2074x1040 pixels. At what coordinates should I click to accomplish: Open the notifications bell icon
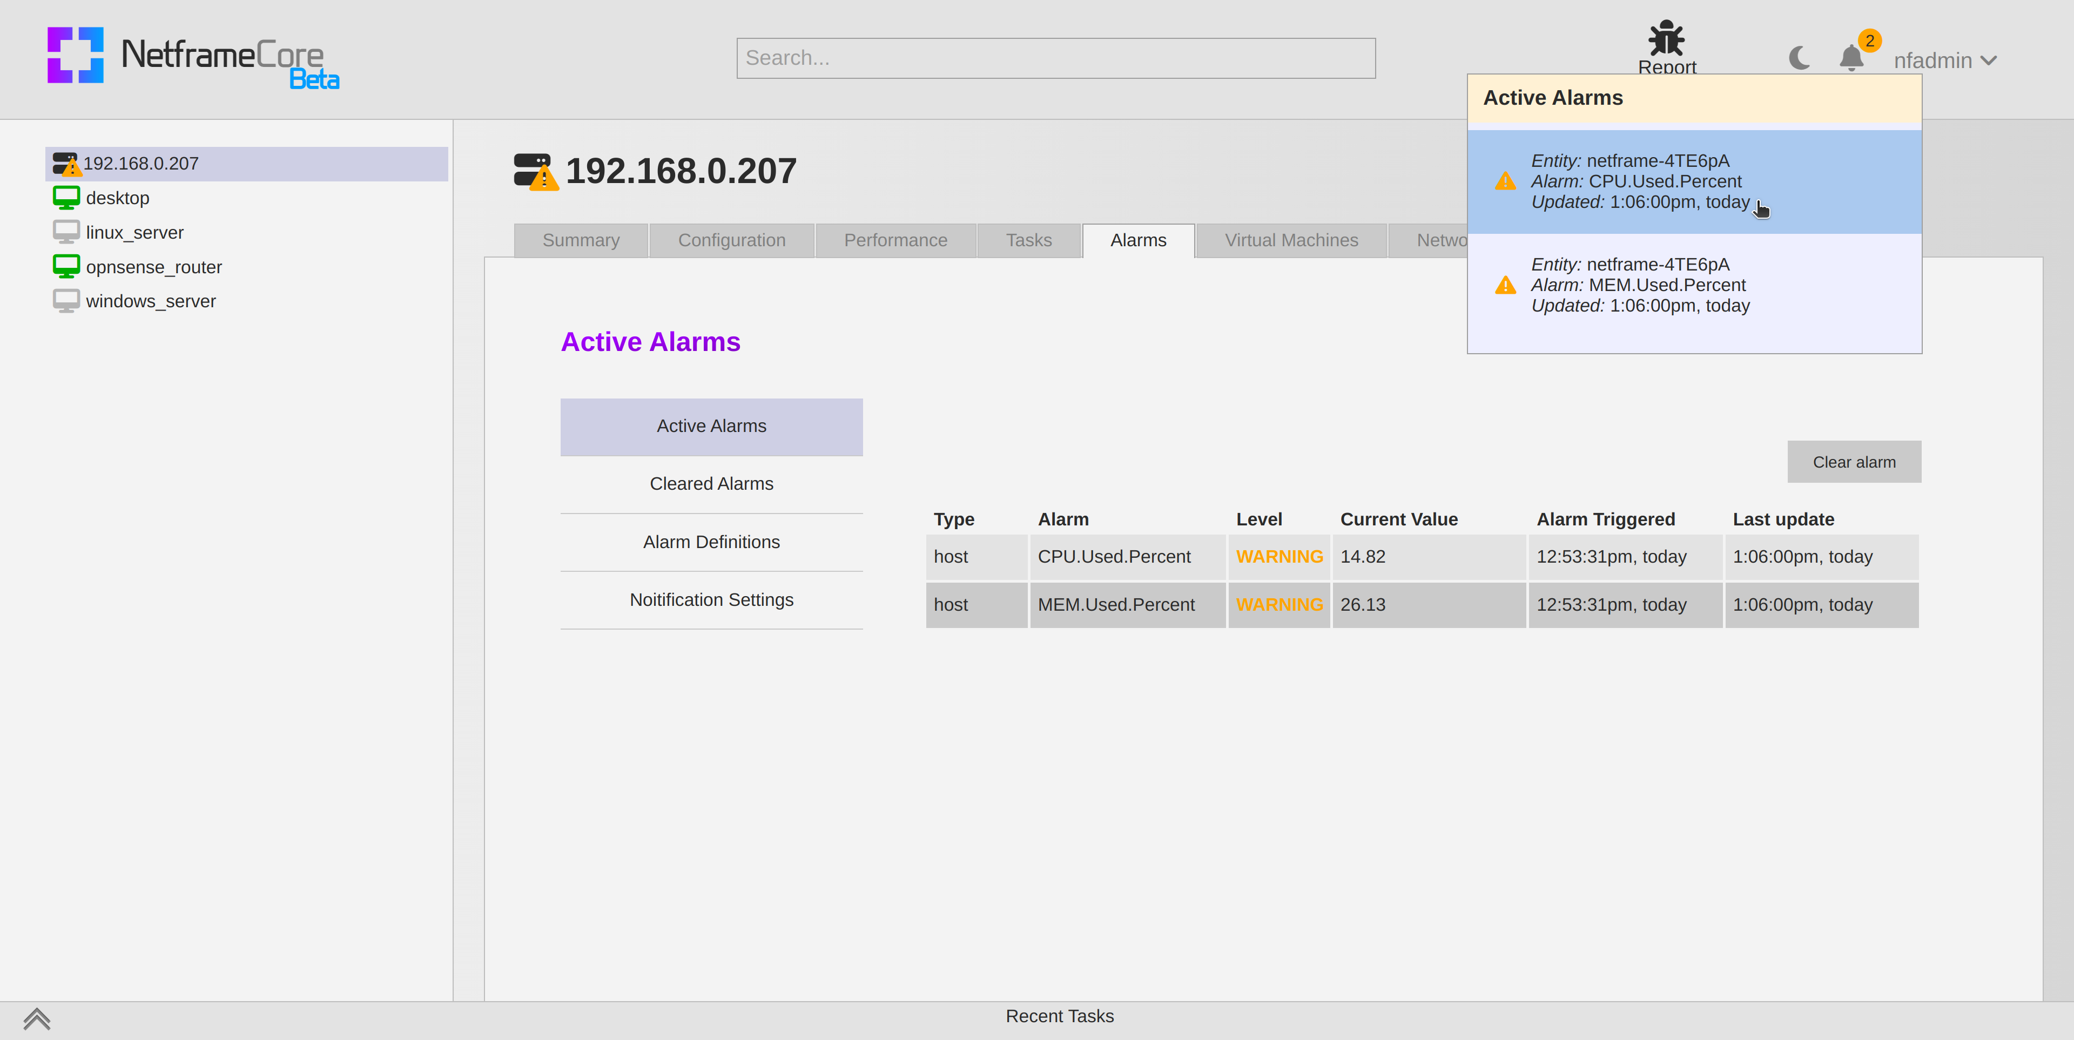coord(1851,58)
